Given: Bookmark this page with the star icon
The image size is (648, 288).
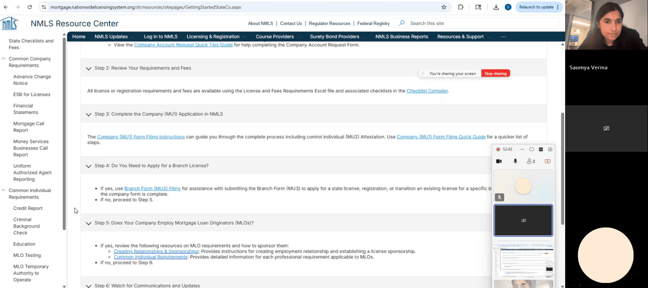Looking at the screenshot, I should 444,7.
